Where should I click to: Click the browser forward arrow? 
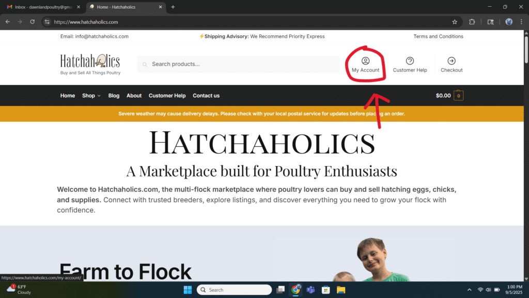(x=20, y=22)
